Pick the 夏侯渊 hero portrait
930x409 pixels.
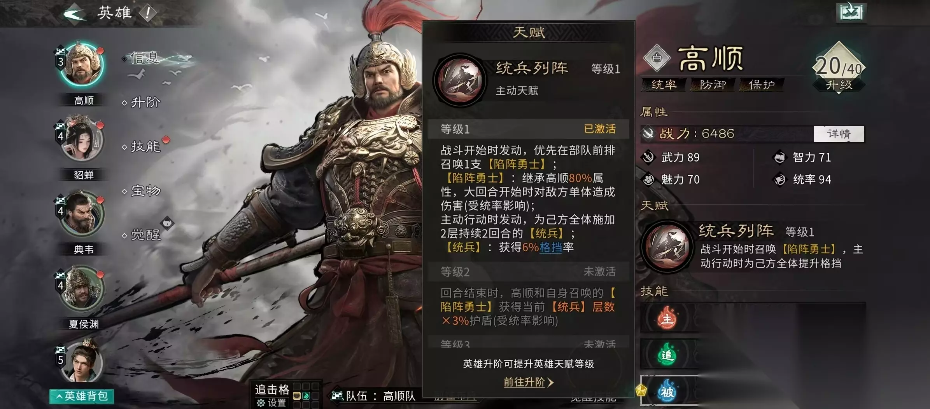82,288
